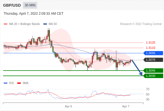Click the Research © 2022 Trading Central text

coord(141,24)
